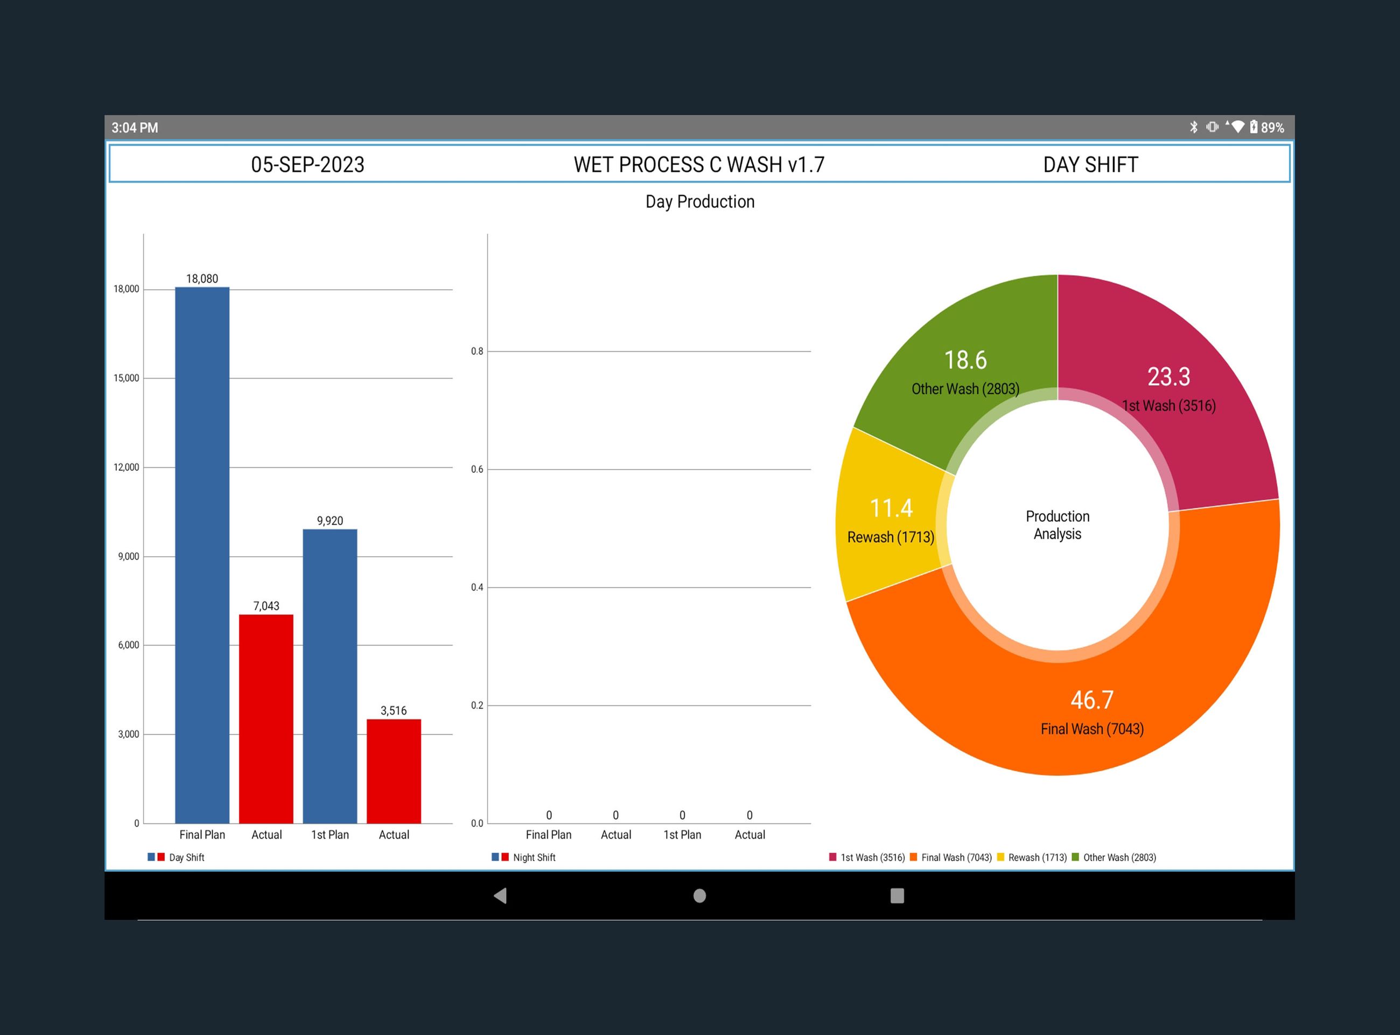The width and height of the screenshot is (1400, 1035).
Task: Open recent apps square button
Action: coord(897,896)
